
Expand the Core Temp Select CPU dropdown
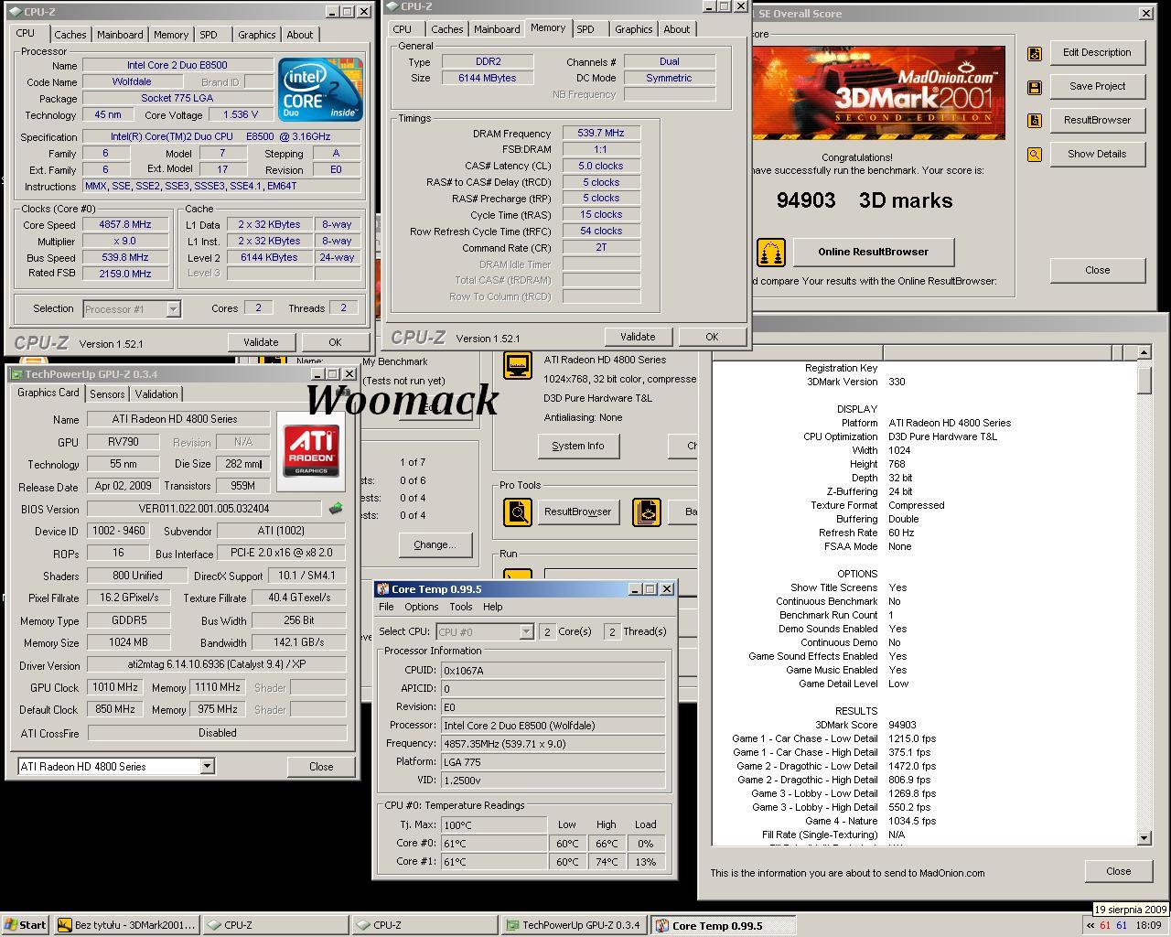tap(526, 632)
